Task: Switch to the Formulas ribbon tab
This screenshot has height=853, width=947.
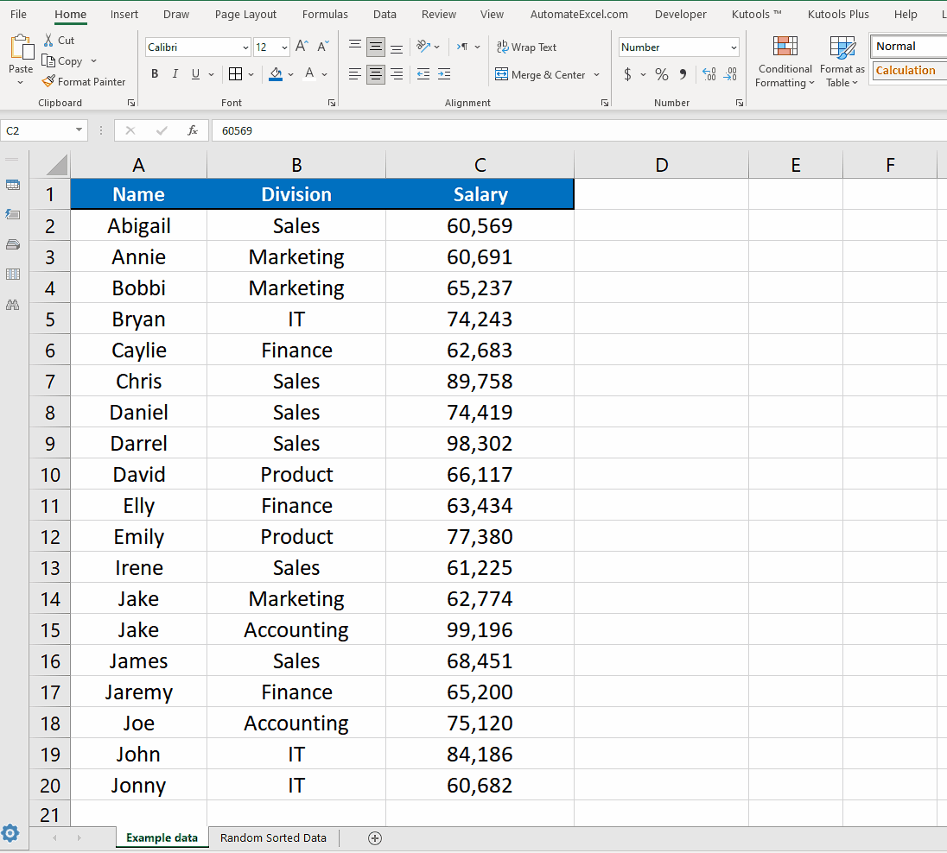Action: click(325, 14)
